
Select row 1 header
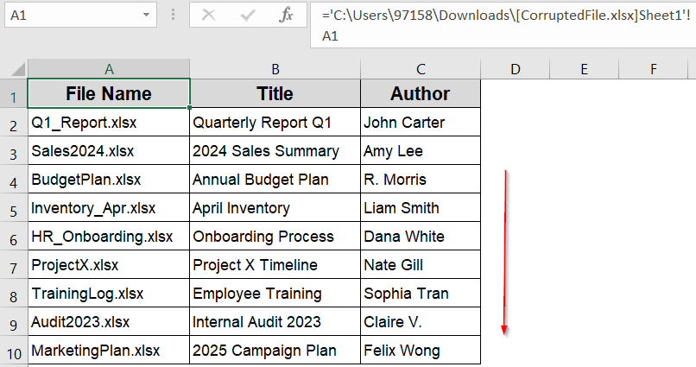pos(14,93)
